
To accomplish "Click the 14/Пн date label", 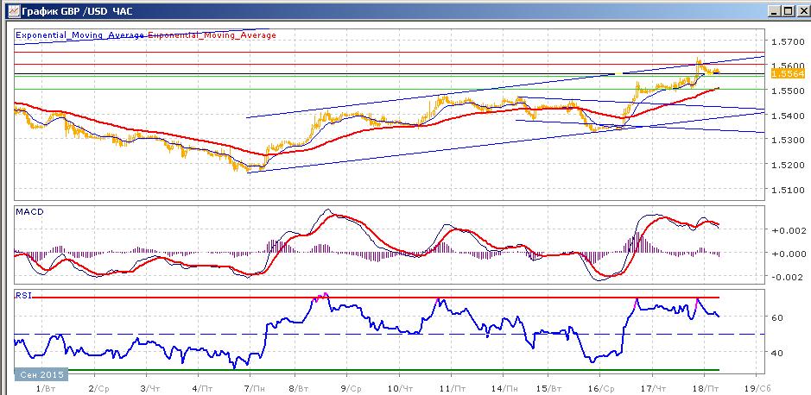I will pyautogui.click(x=504, y=388).
